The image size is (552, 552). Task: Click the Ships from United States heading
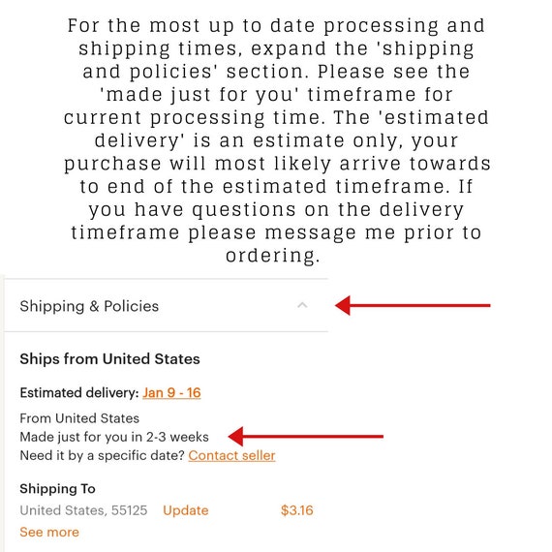click(109, 359)
